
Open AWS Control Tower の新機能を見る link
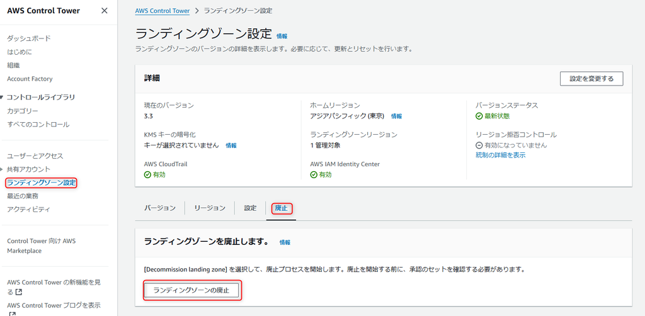pyautogui.click(x=54, y=287)
